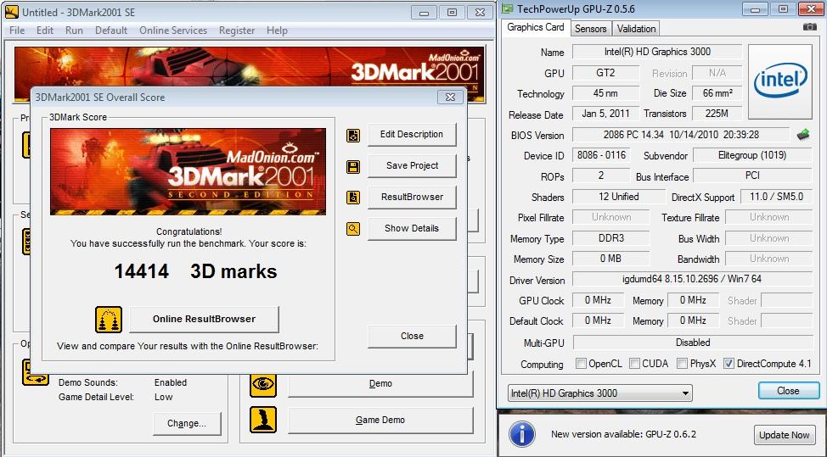Click the GPU-Z Close button

(788, 391)
